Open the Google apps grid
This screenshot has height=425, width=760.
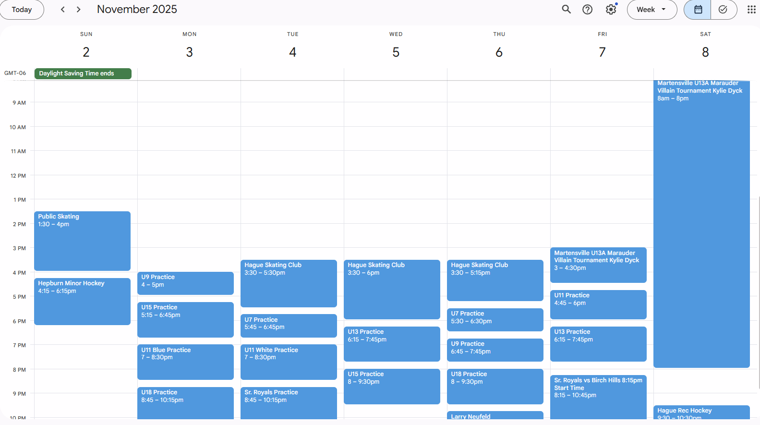click(x=751, y=10)
